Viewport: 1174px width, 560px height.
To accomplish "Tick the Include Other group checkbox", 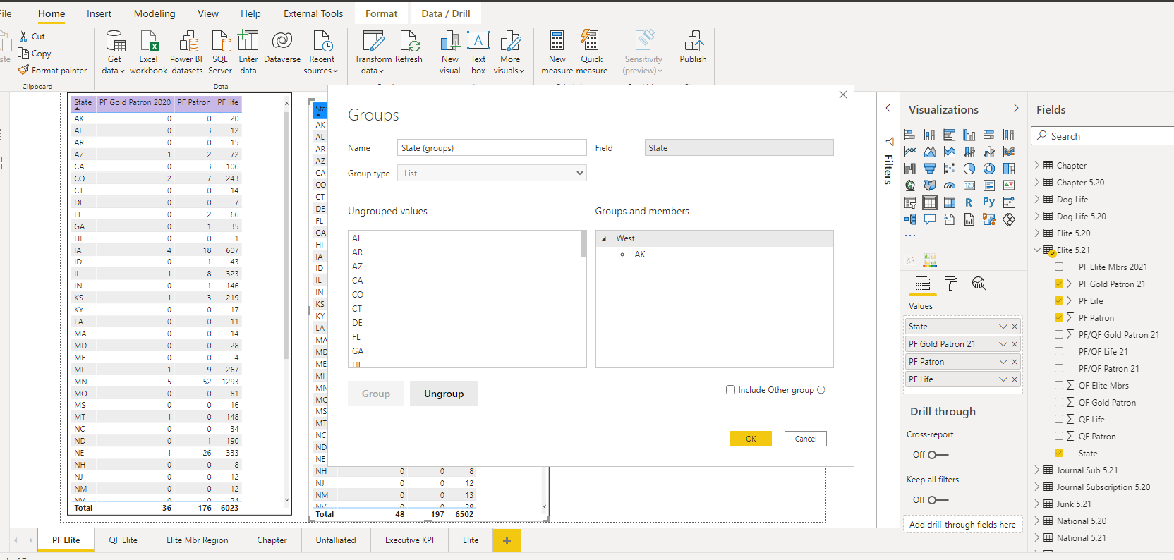I will (730, 389).
